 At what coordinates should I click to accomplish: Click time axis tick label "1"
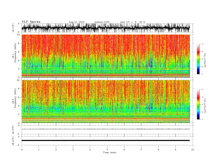click(x=39, y=150)
